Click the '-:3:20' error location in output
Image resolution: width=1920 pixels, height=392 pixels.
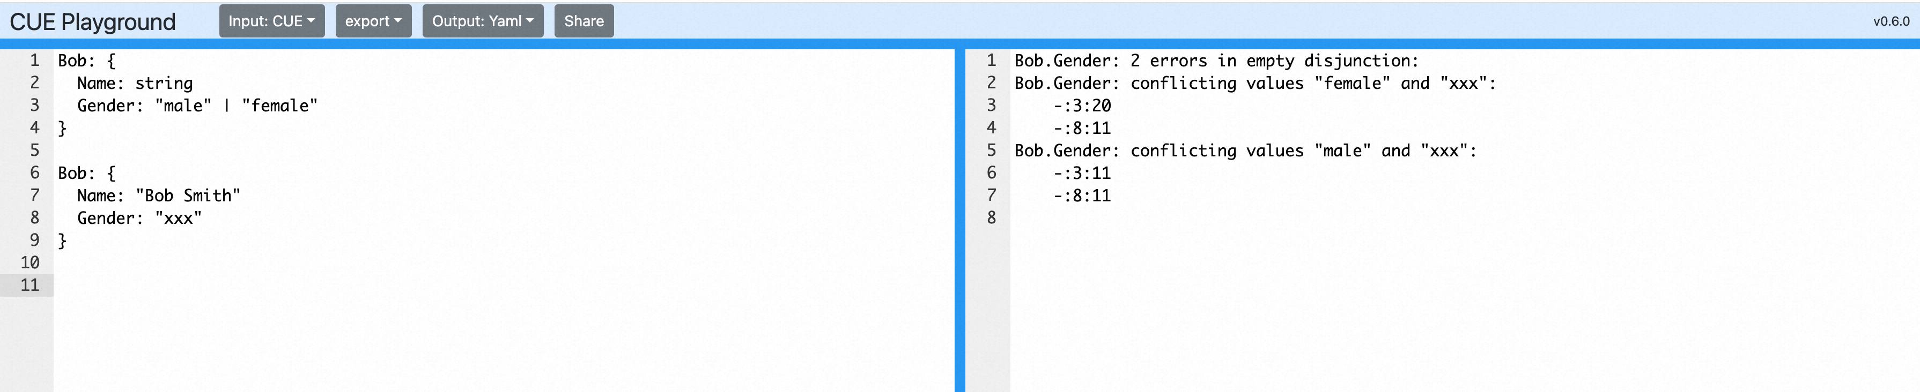tap(1082, 105)
